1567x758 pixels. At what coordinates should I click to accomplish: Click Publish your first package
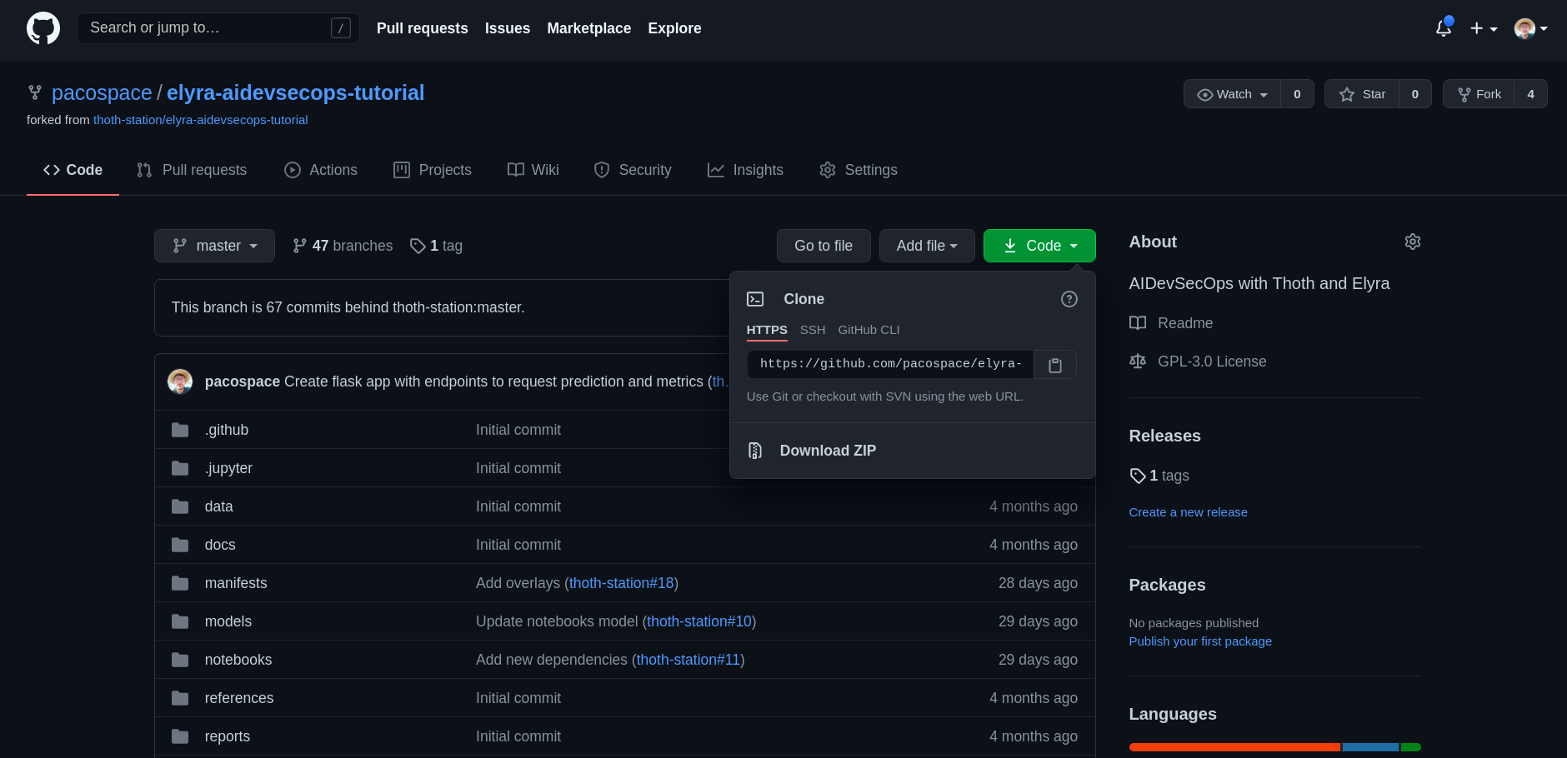[x=1200, y=641]
